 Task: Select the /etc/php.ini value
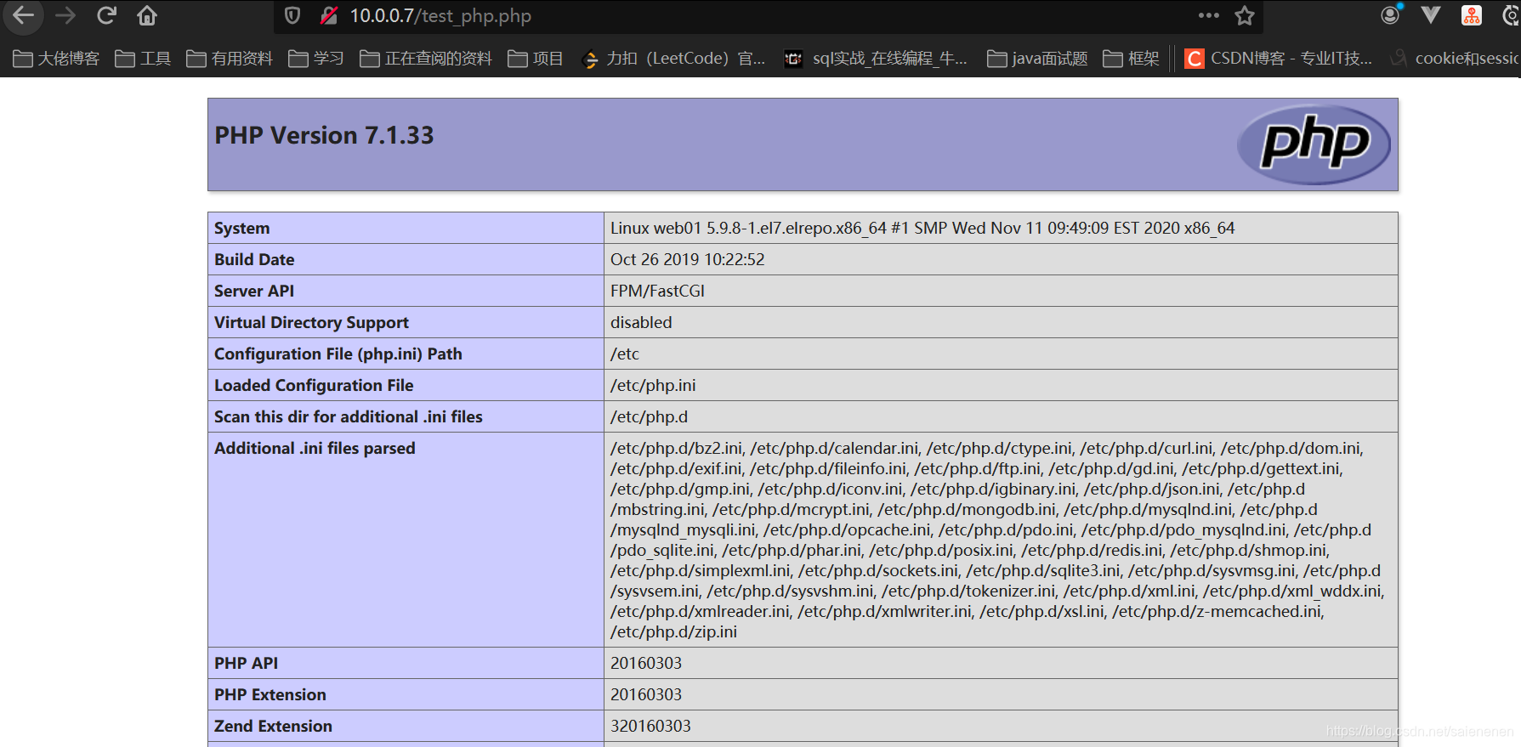pos(653,385)
